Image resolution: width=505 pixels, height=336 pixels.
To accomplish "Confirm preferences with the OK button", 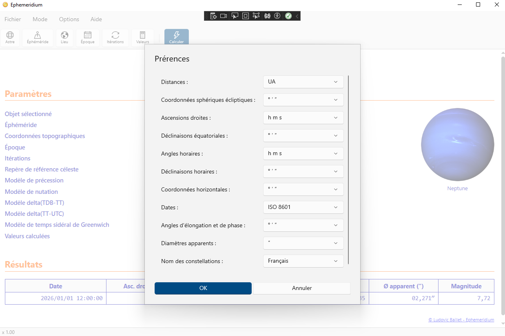I will point(203,288).
